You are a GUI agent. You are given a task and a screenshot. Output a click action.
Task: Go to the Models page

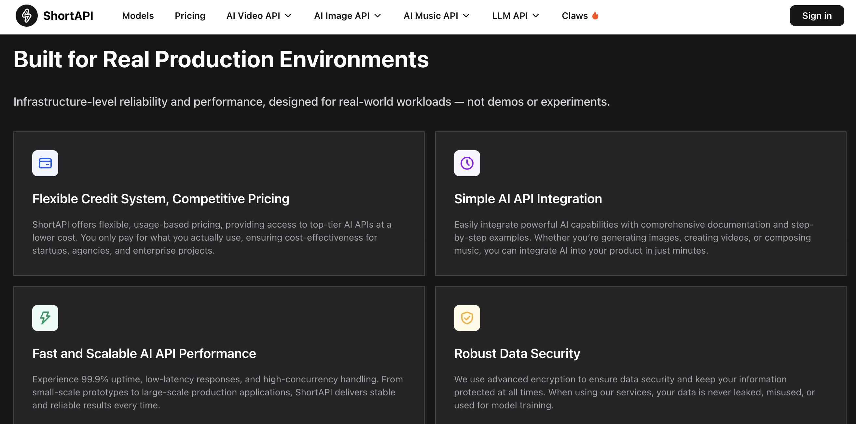tap(138, 16)
